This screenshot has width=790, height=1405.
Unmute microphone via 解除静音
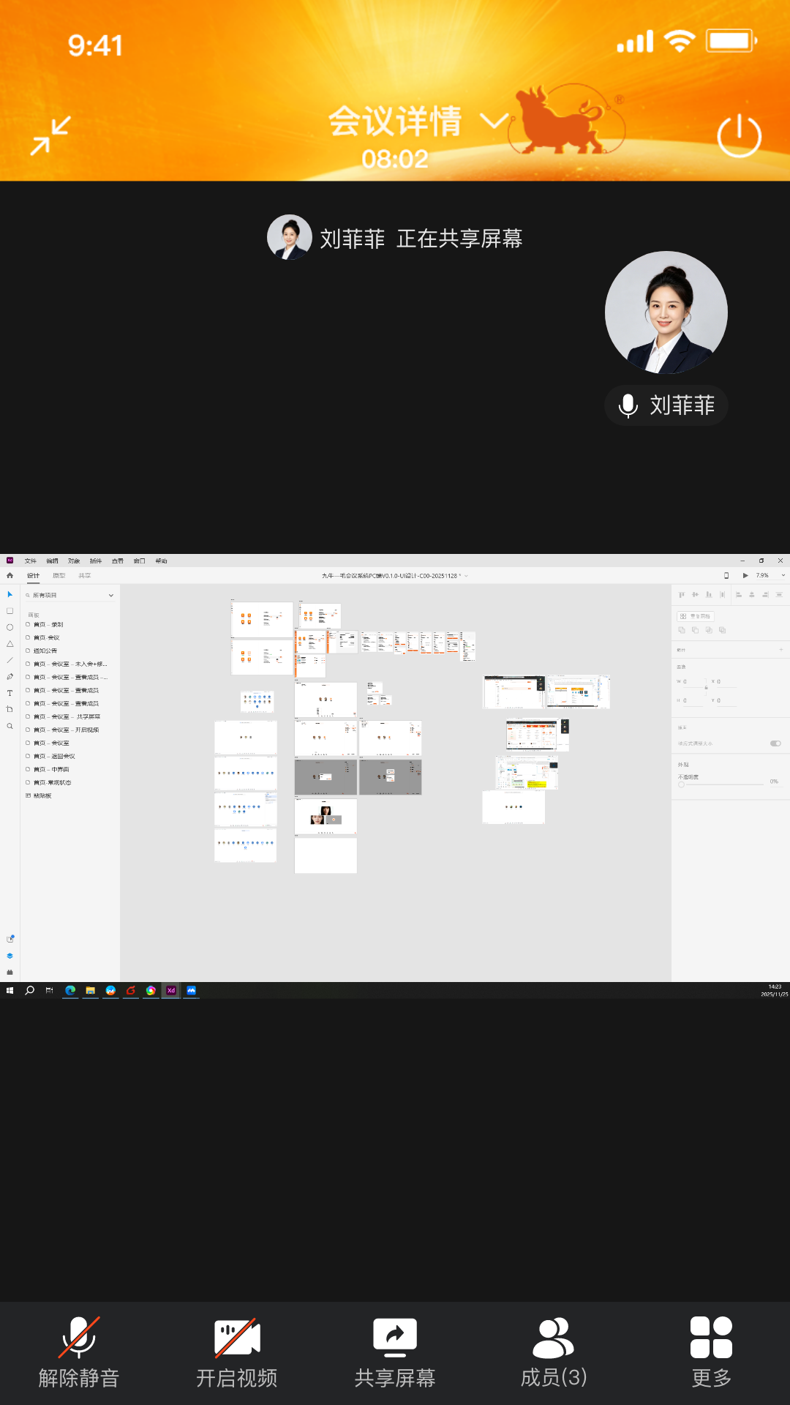tap(79, 1352)
